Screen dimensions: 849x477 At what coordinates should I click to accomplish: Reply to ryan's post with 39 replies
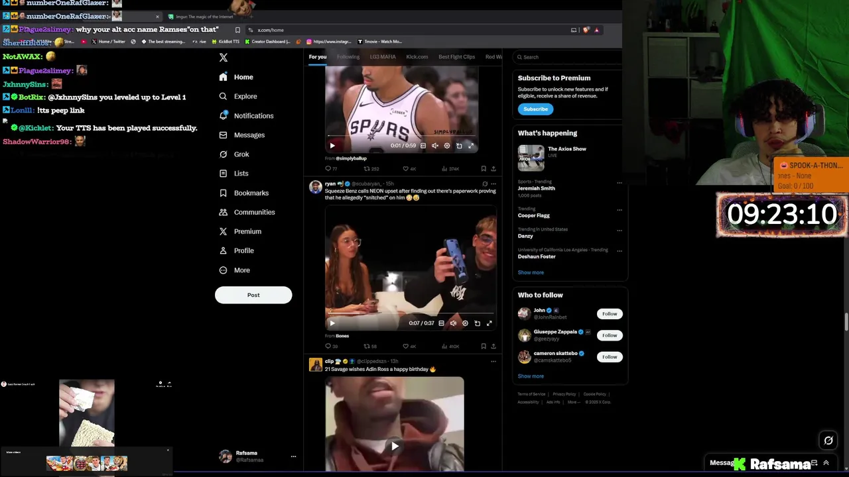(x=331, y=346)
